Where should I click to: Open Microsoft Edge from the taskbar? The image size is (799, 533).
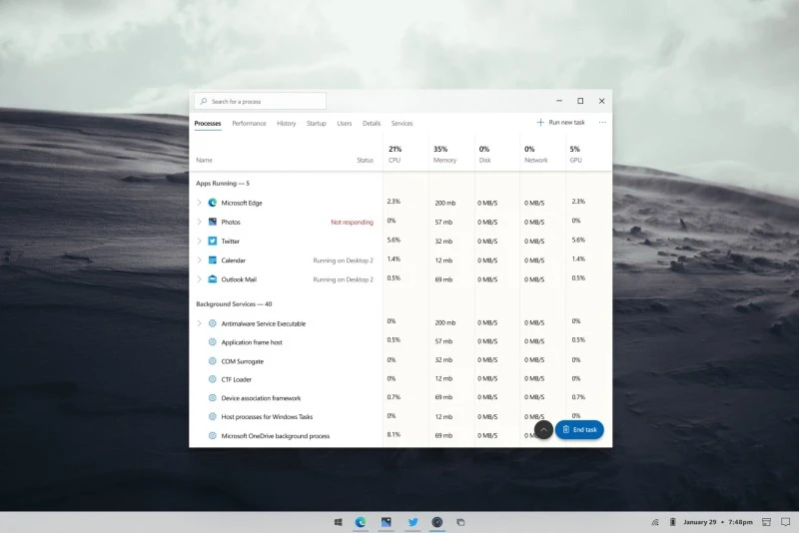361,522
